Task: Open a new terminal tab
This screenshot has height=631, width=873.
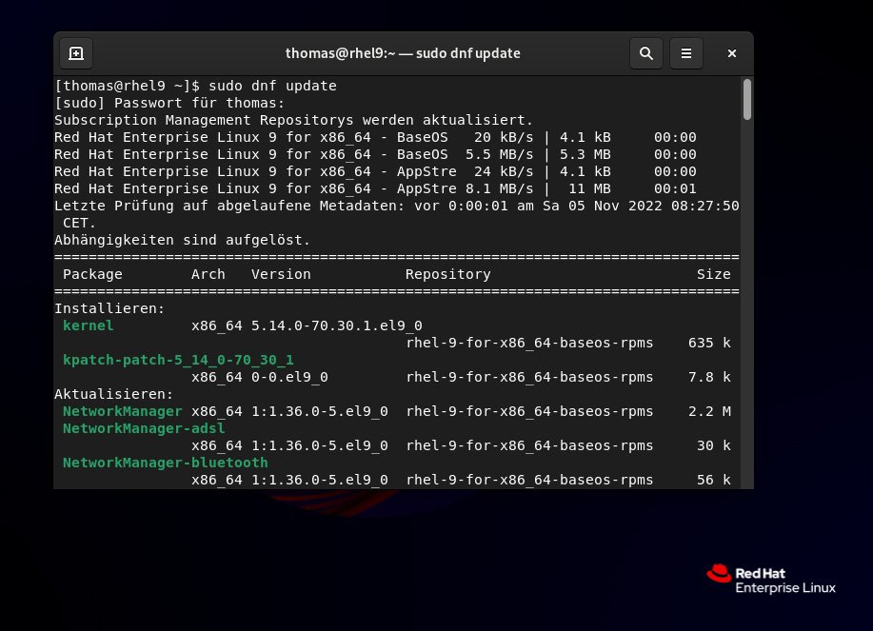Action: pyautogui.click(x=76, y=53)
